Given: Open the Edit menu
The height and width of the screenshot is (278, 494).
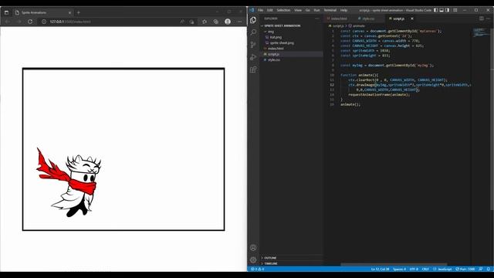Looking at the screenshot, I should [269, 10].
